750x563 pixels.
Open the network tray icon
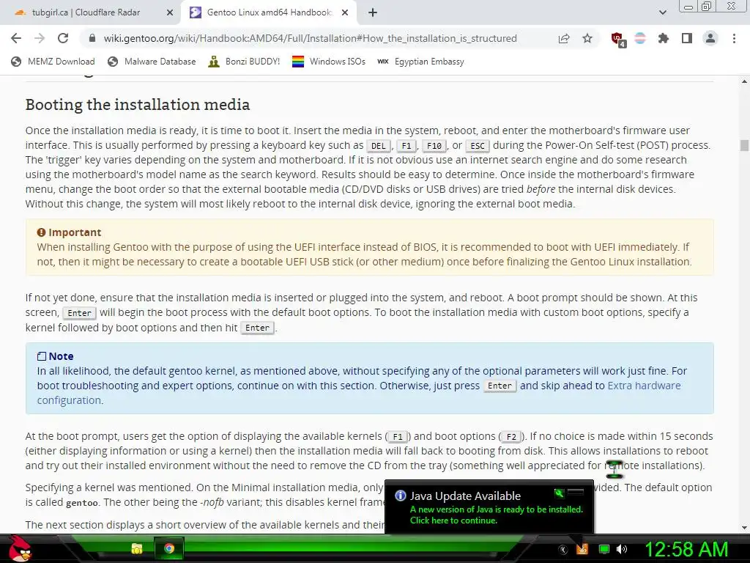604,550
